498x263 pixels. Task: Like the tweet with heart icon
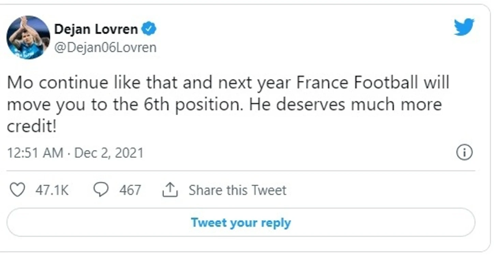[17, 190]
